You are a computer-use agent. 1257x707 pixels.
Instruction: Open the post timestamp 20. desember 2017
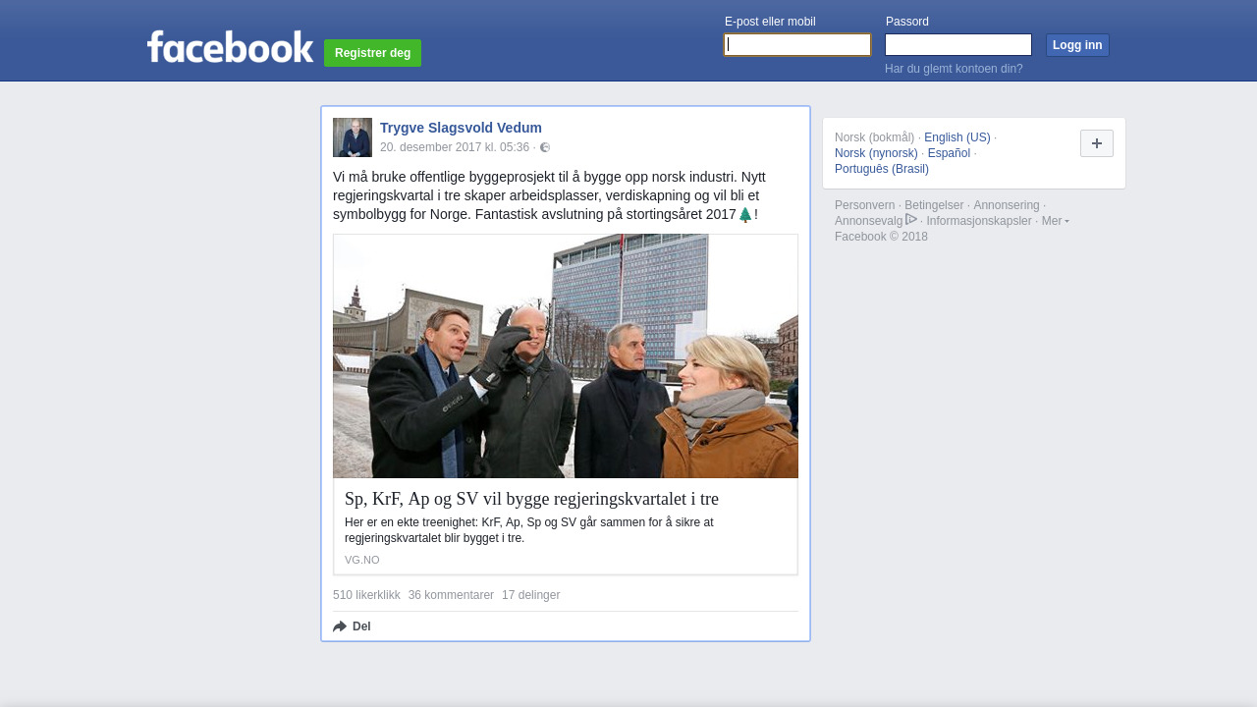(x=455, y=147)
